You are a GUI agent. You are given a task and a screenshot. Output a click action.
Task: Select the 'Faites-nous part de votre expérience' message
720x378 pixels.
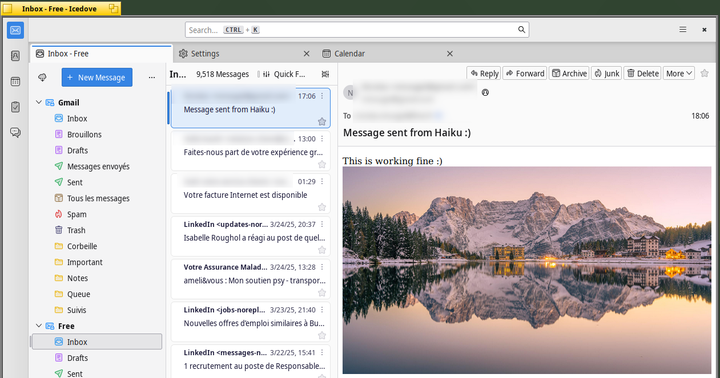point(251,151)
